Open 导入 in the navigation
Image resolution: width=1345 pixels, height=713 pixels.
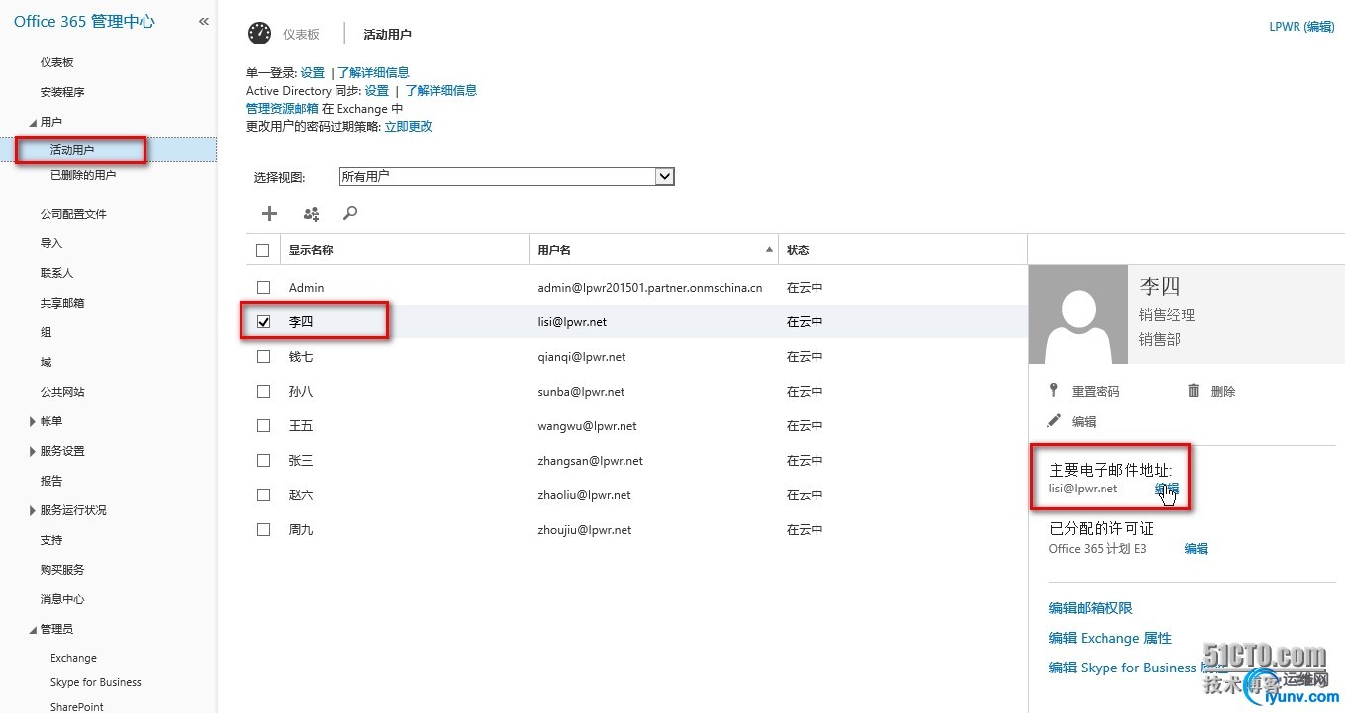click(x=50, y=243)
